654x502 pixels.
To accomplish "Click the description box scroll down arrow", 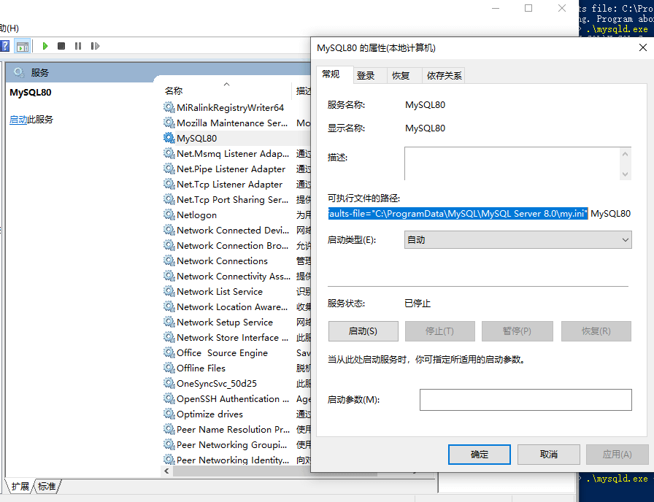I will (x=625, y=174).
